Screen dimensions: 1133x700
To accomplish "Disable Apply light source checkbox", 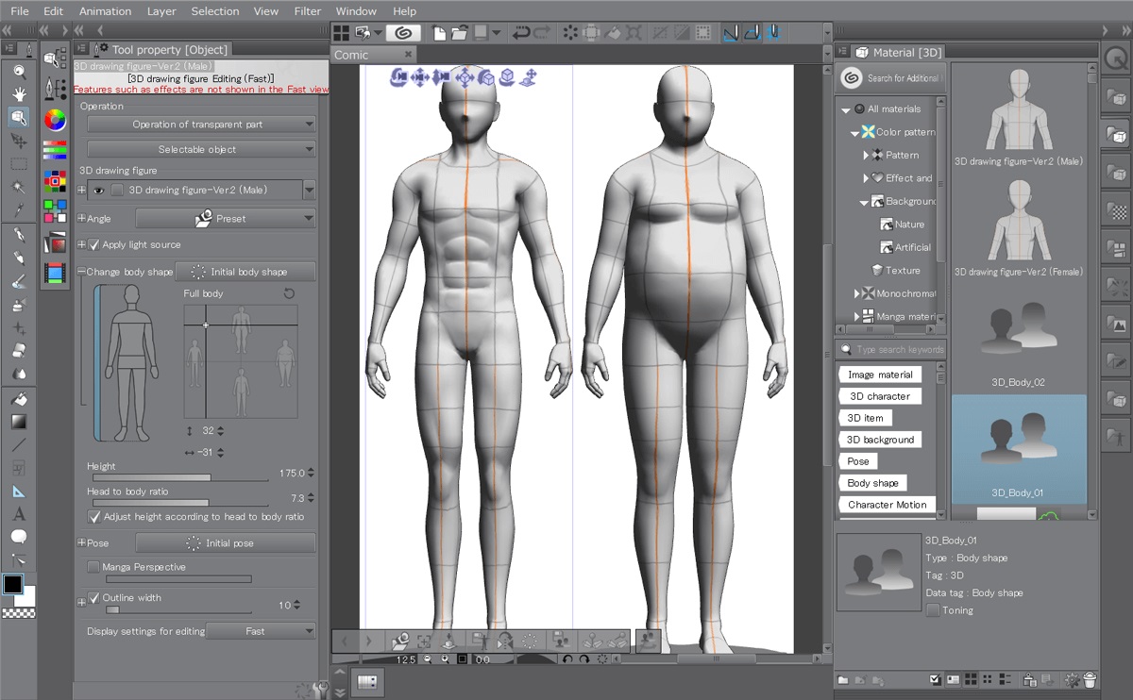I will [x=93, y=244].
